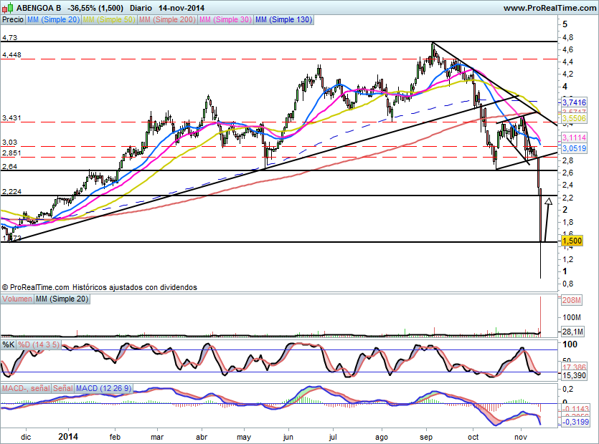
Task: Open the Volumen indicator label
Action: [x=17, y=299]
